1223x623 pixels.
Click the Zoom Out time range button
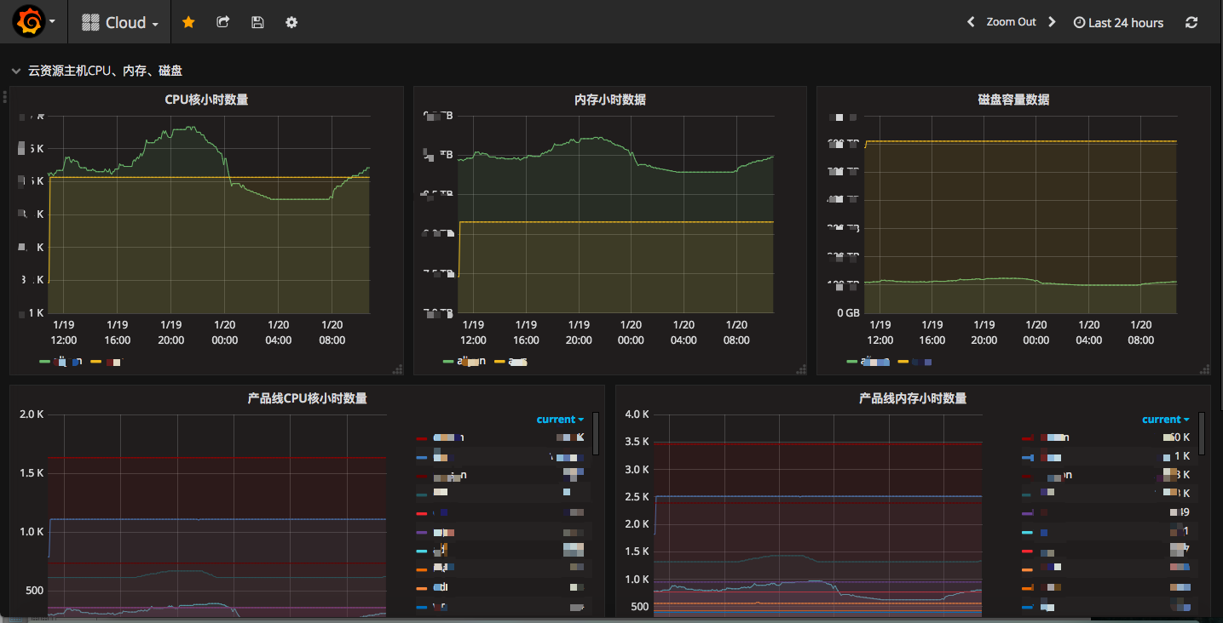(x=1011, y=22)
